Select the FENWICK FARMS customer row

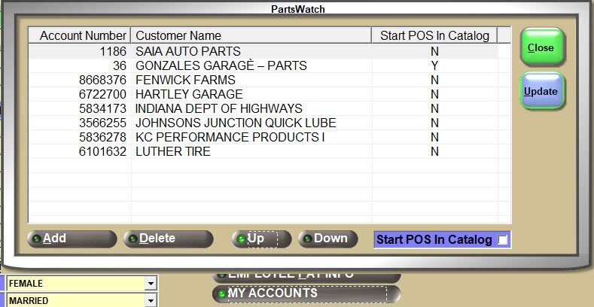[185, 80]
